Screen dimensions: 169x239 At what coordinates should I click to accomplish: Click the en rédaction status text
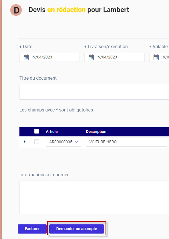tap(66, 10)
